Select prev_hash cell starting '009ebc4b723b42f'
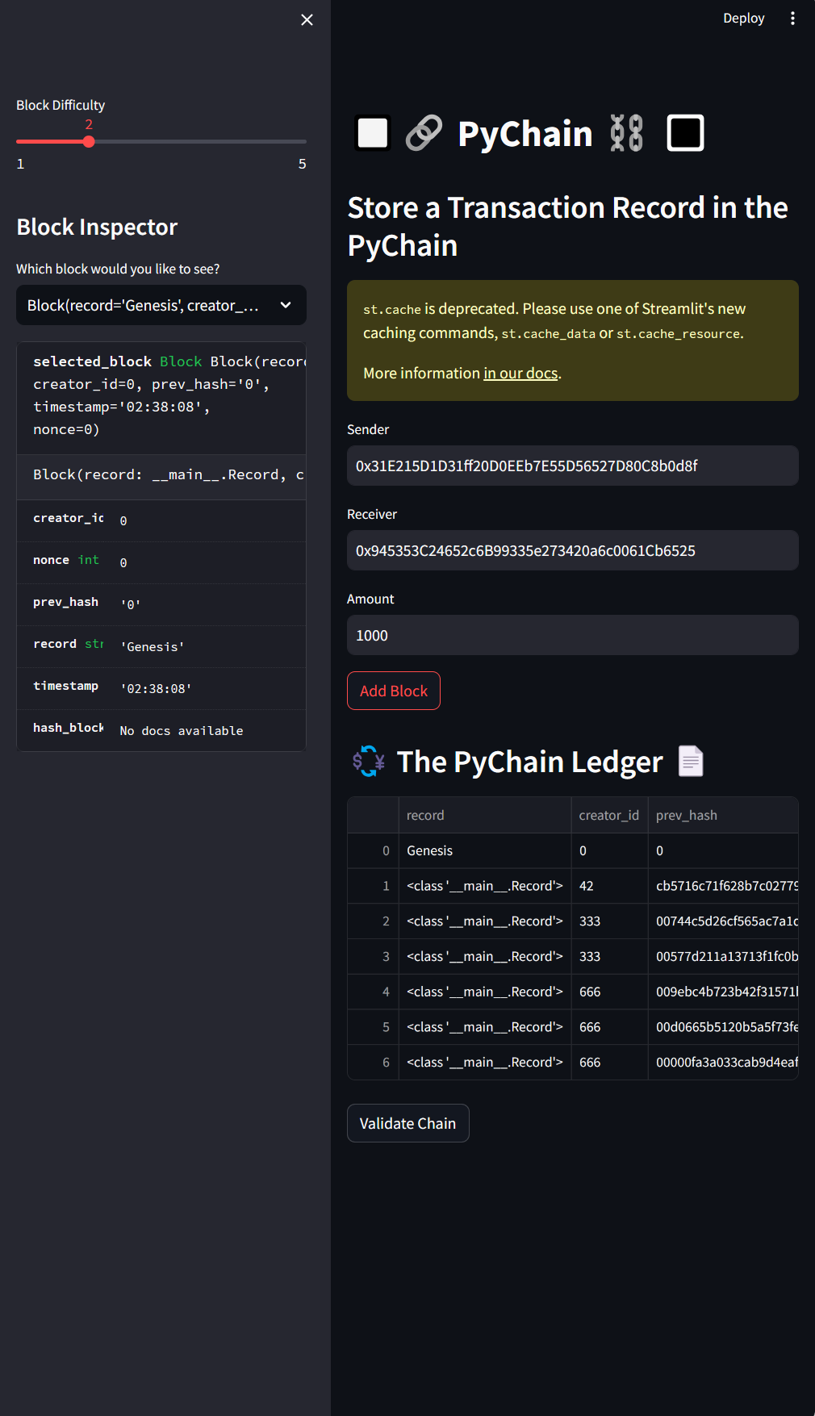815x1416 pixels. click(x=723, y=992)
